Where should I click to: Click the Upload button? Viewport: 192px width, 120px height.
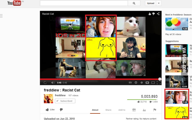151,3
